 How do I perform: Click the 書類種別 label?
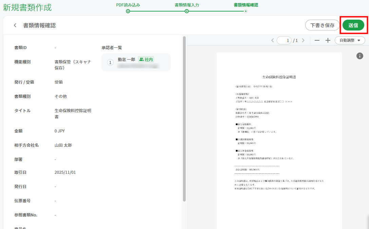coord(22,96)
